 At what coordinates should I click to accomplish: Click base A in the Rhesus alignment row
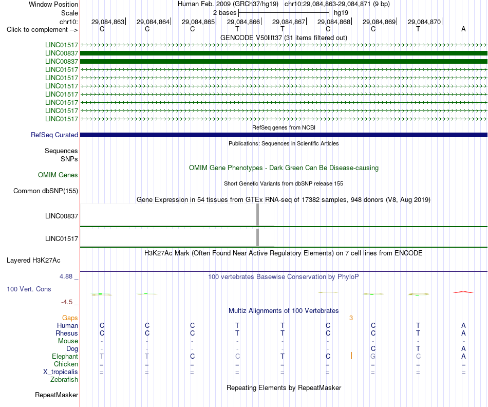pyautogui.click(x=463, y=334)
